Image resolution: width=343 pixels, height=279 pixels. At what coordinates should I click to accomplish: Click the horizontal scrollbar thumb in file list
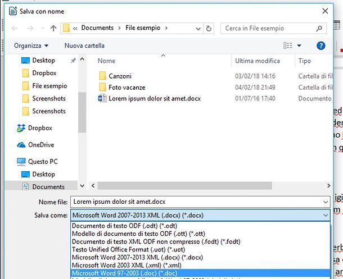[x=184, y=186]
